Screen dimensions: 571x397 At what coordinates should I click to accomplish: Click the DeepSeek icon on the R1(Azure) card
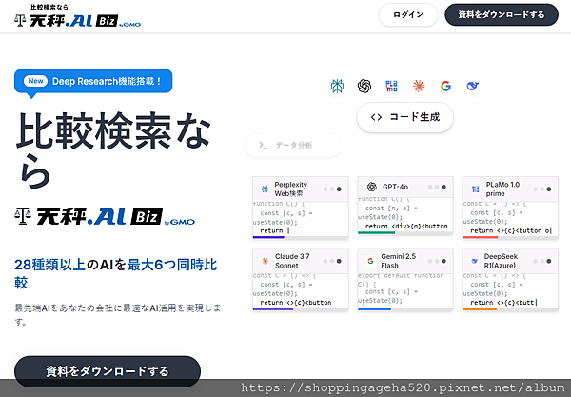475,261
